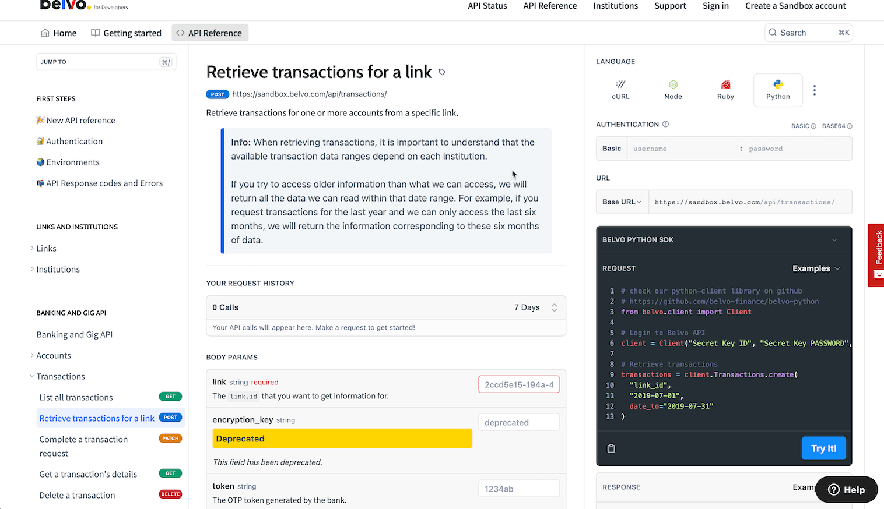Click the lock emoji beside Authentication
Image resolution: width=884 pixels, height=509 pixels.
click(x=40, y=141)
